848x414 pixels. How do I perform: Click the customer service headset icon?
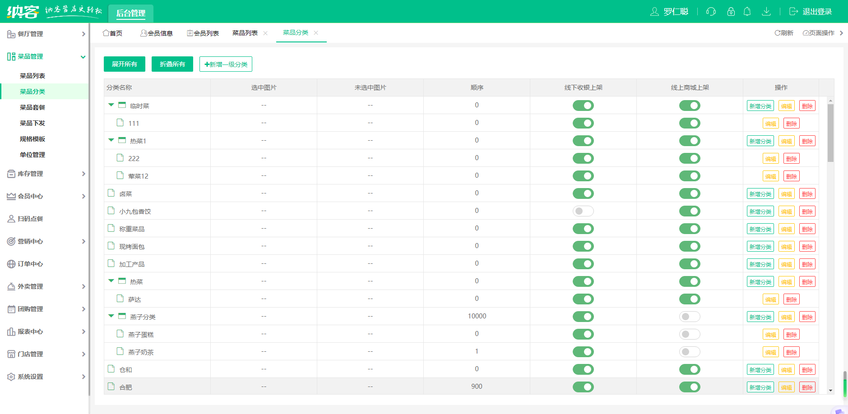711,12
